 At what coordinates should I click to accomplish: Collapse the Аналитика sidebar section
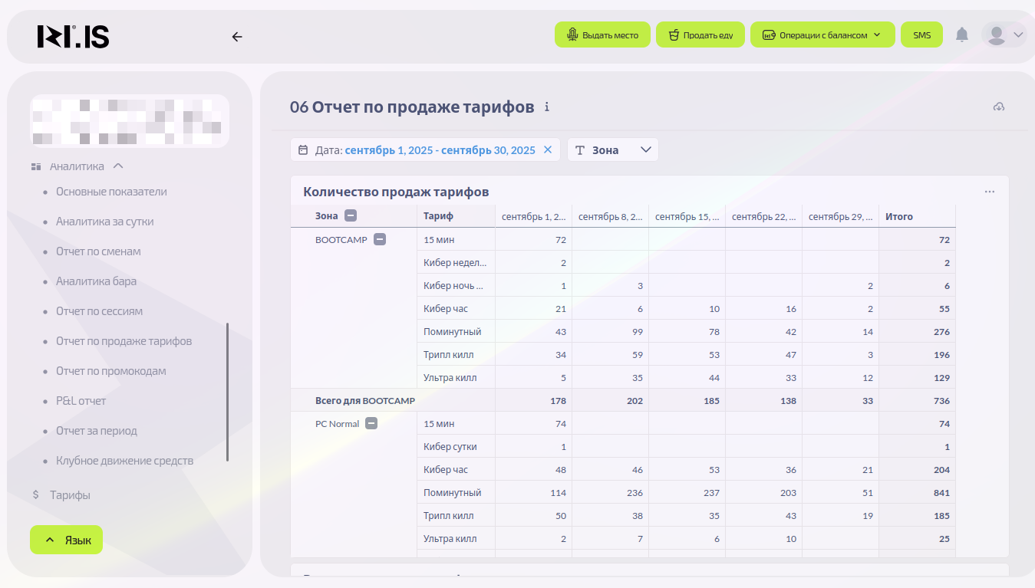point(118,166)
